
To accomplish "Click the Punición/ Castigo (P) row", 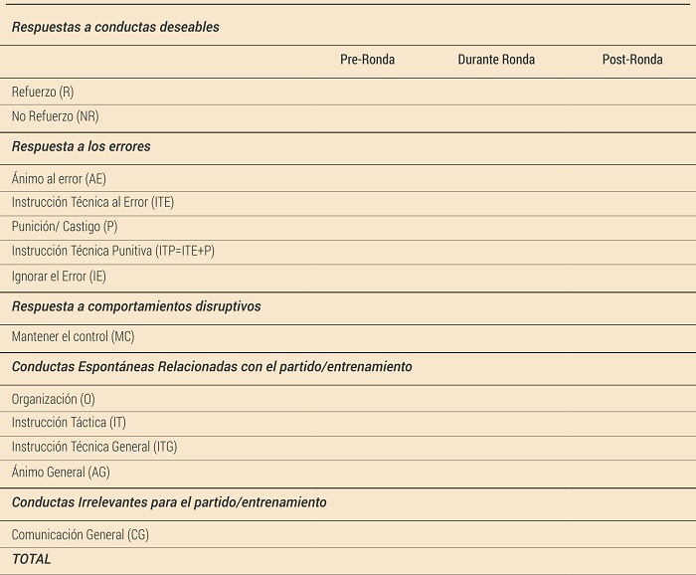I will [65, 227].
